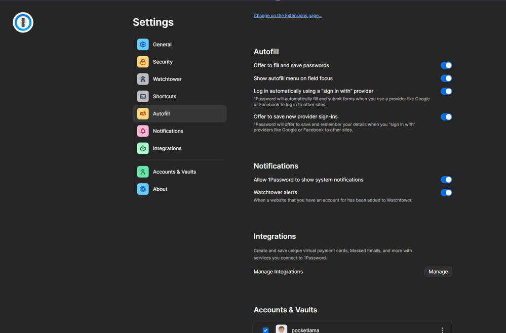Click the Accounts & Vaults section heading

pos(285,310)
